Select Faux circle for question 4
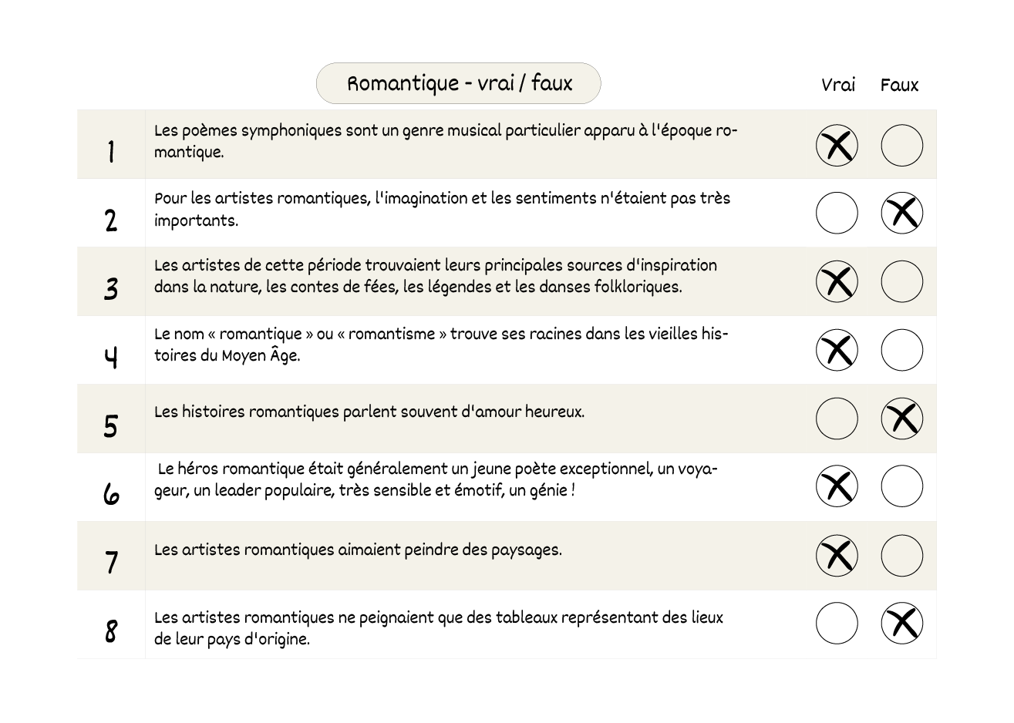Image resolution: width=1014 pixels, height=723 pixels. pos(901,350)
